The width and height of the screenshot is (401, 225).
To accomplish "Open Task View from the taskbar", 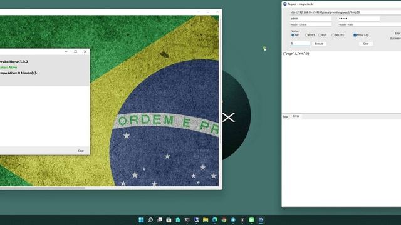I will pos(160,220).
